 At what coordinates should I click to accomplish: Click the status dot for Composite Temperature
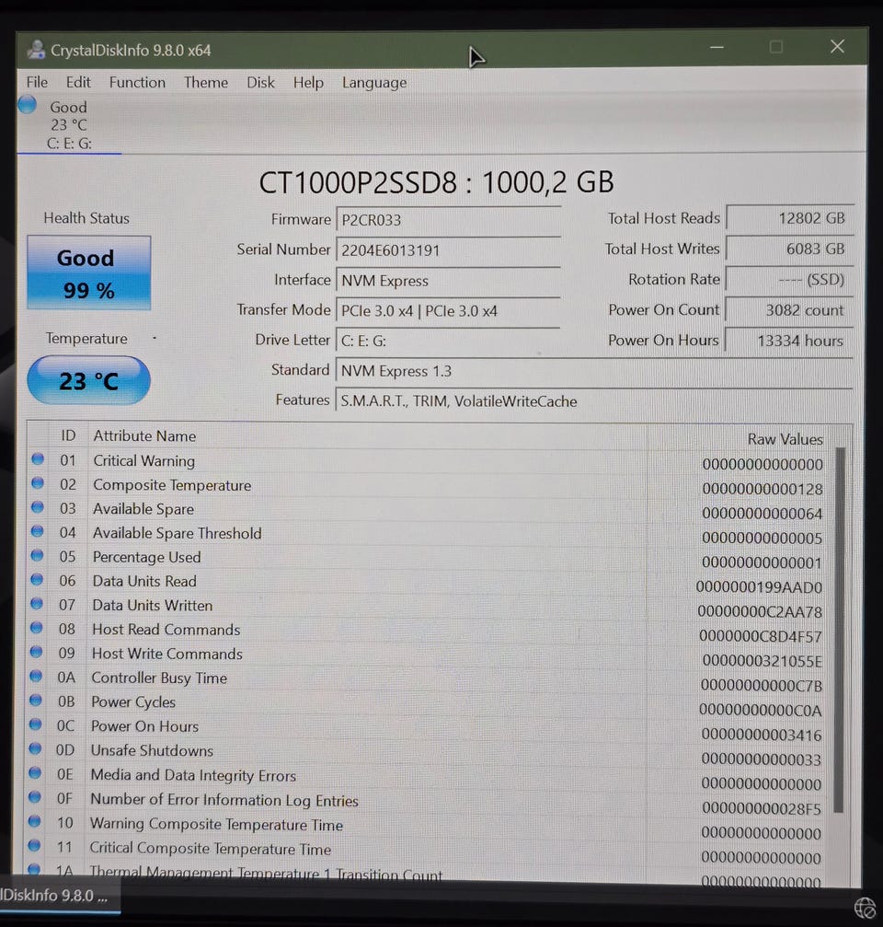[38, 482]
